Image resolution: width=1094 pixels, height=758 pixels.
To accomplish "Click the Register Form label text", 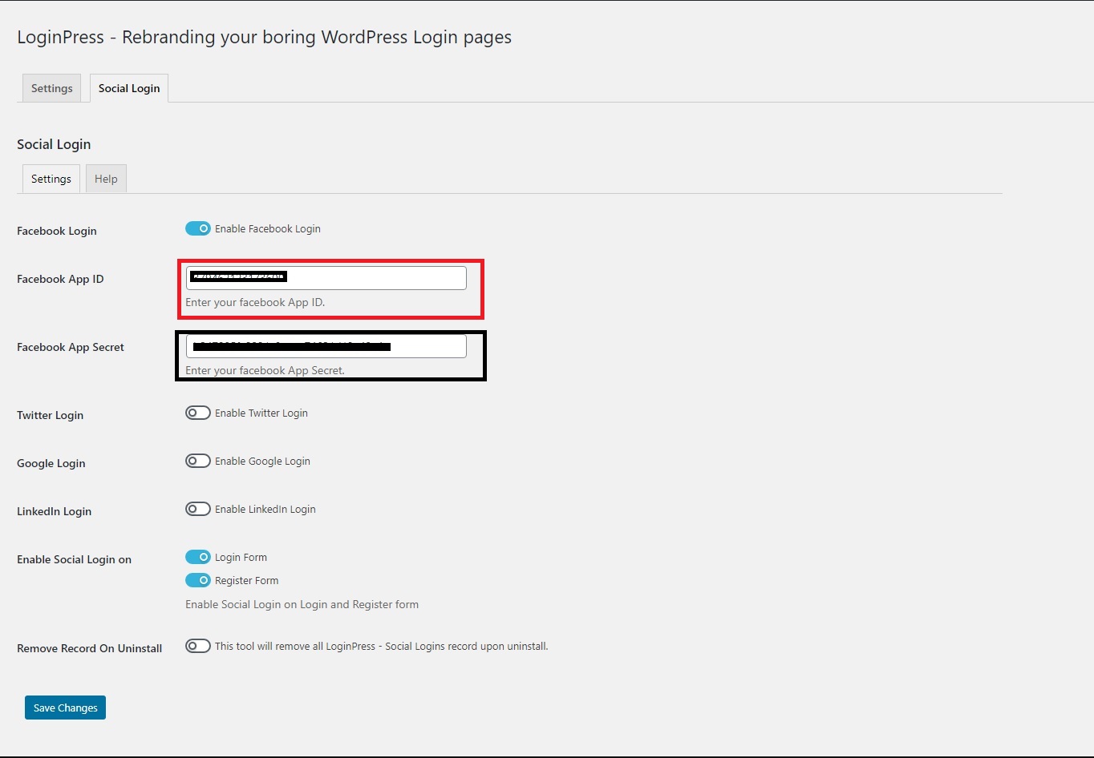I will [247, 581].
